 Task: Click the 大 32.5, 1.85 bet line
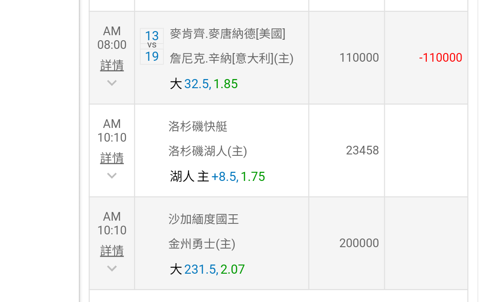click(x=204, y=84)
